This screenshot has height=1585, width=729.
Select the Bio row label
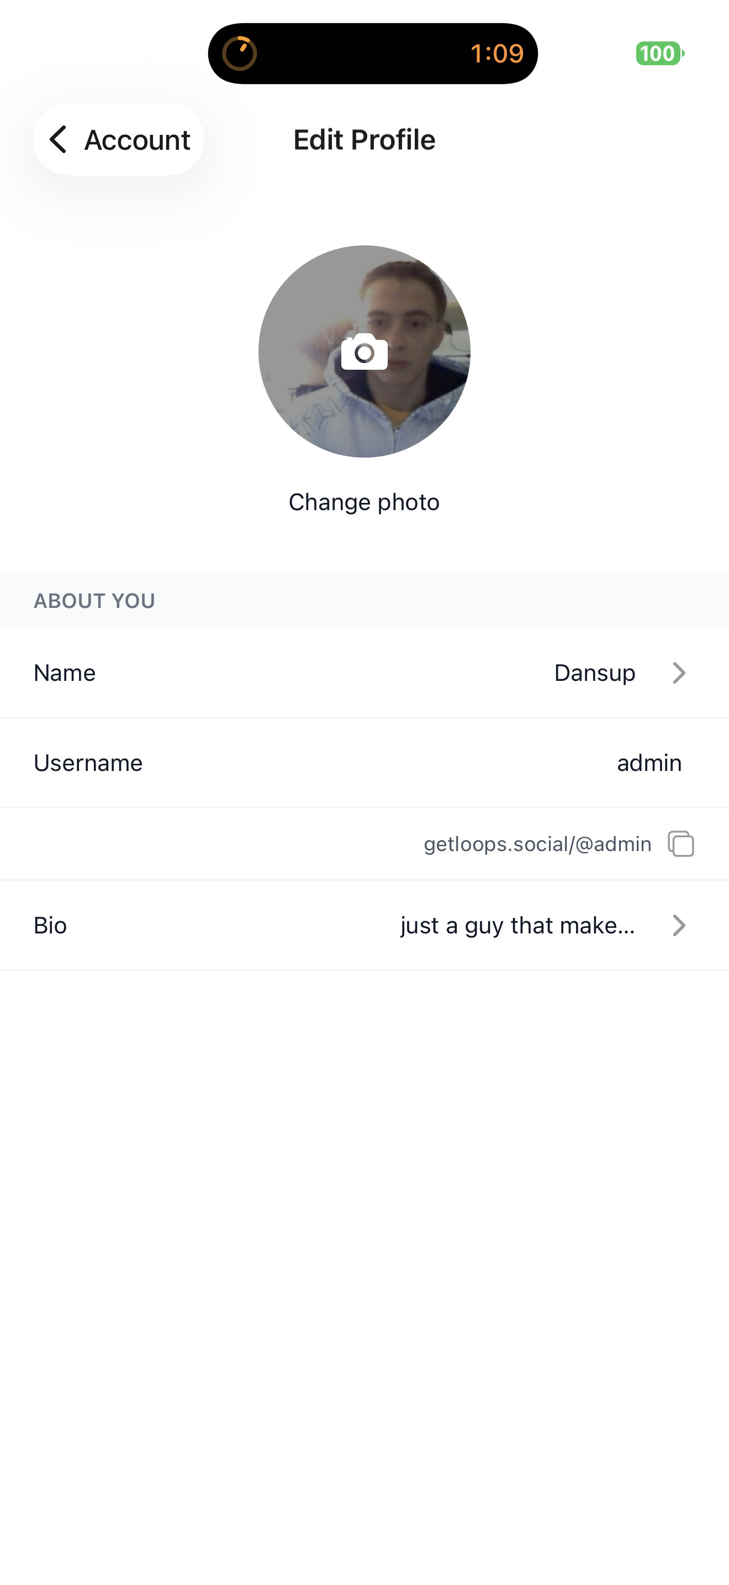(50, 925)
